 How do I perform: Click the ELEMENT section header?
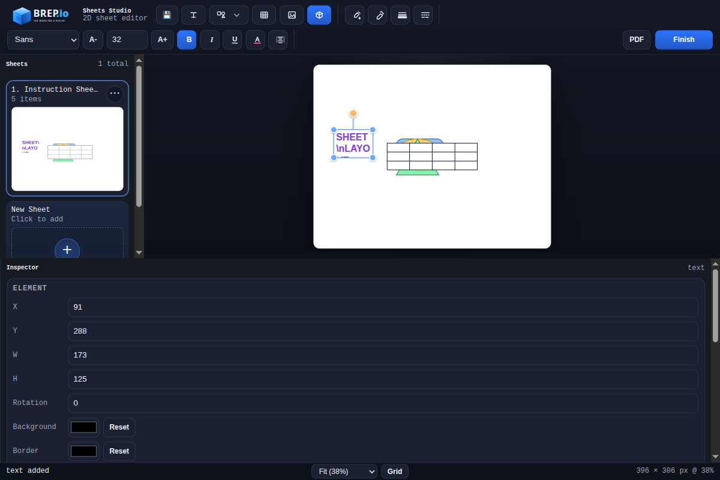click(30, 288)
